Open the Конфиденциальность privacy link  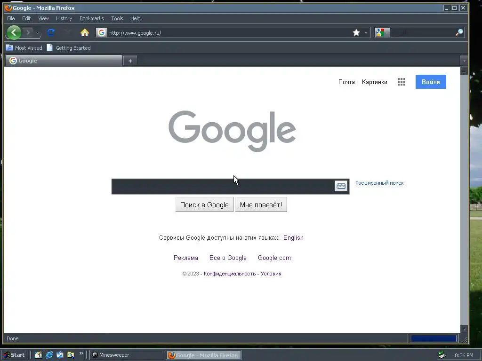230,274
